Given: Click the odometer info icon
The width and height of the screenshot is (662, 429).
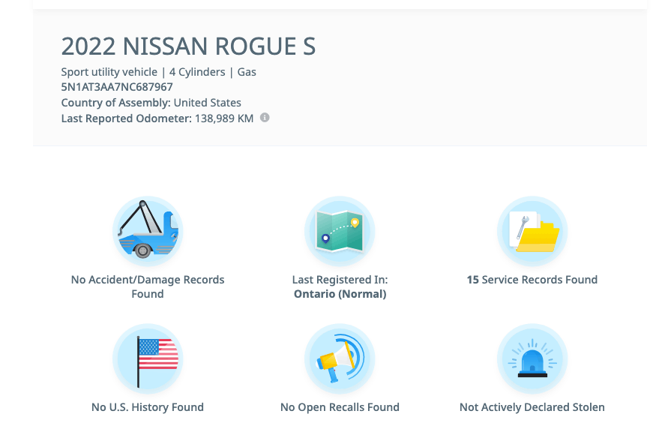Looking at the screenshot, I should pyautogui.click(x=265, y=118).
